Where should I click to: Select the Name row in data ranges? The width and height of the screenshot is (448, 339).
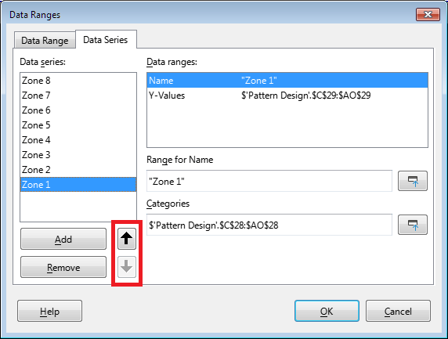287,81
